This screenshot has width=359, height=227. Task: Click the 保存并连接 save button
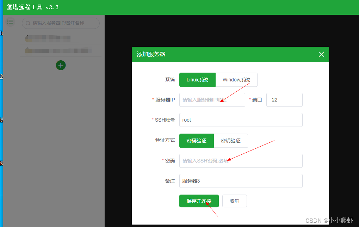199,201
